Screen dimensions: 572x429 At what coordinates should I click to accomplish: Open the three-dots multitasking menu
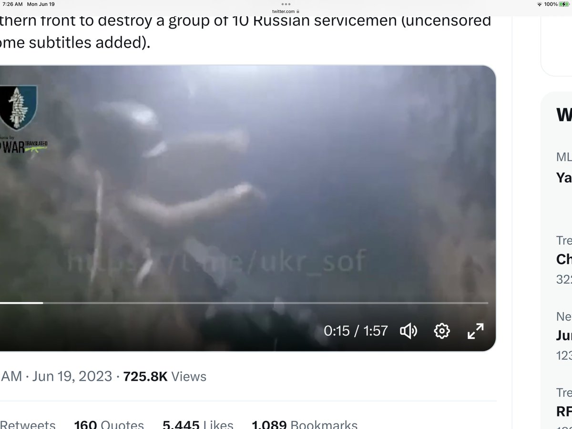(x=286, y=4)
